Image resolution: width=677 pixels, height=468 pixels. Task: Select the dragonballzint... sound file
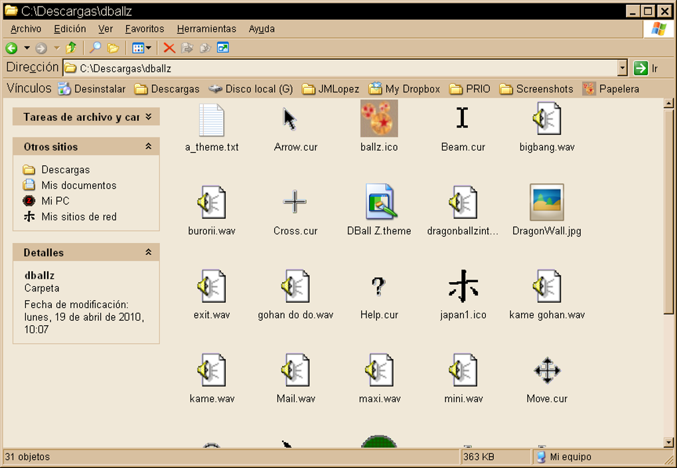(x=463, y=211)
